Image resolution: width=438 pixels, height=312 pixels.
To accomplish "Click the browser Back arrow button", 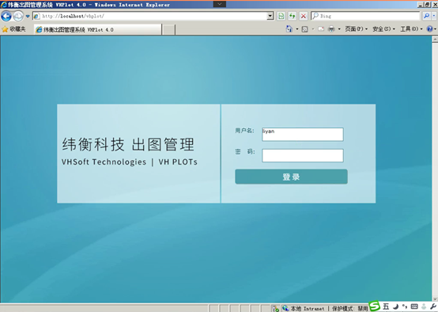I will pos(6,16).
